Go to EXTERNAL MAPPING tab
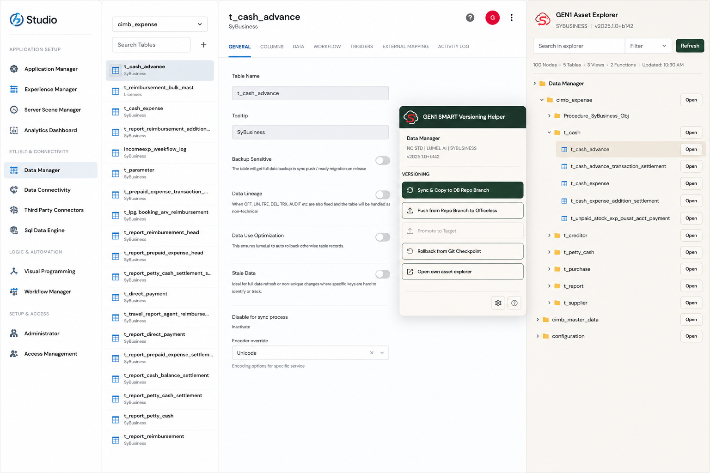Screen dimensions: 710x473 [x=405, y=47]
